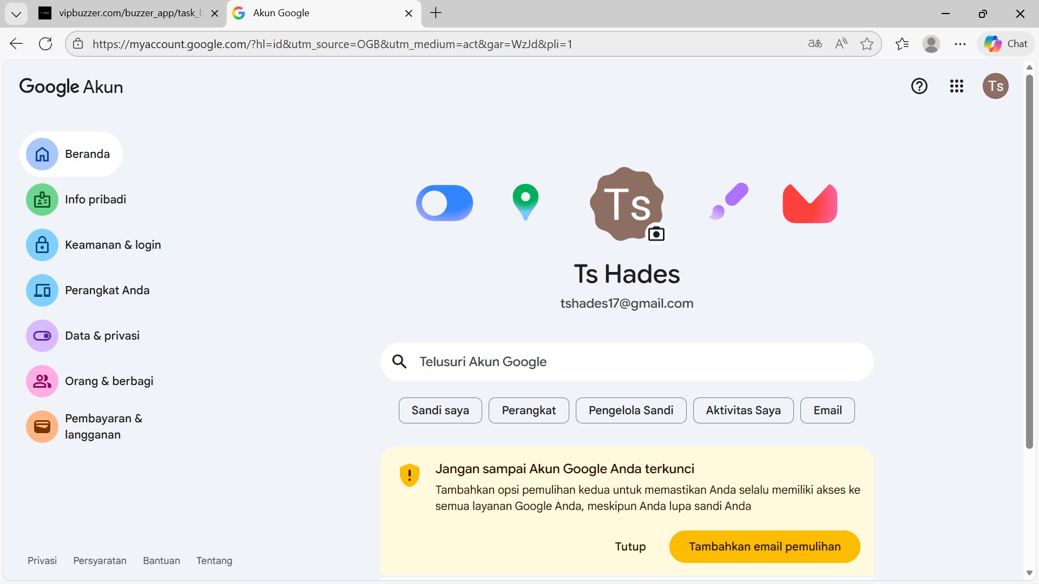Open the Ts account avatar menu
The width and height of the screenshot is (1039, 584).
(995, 86)
